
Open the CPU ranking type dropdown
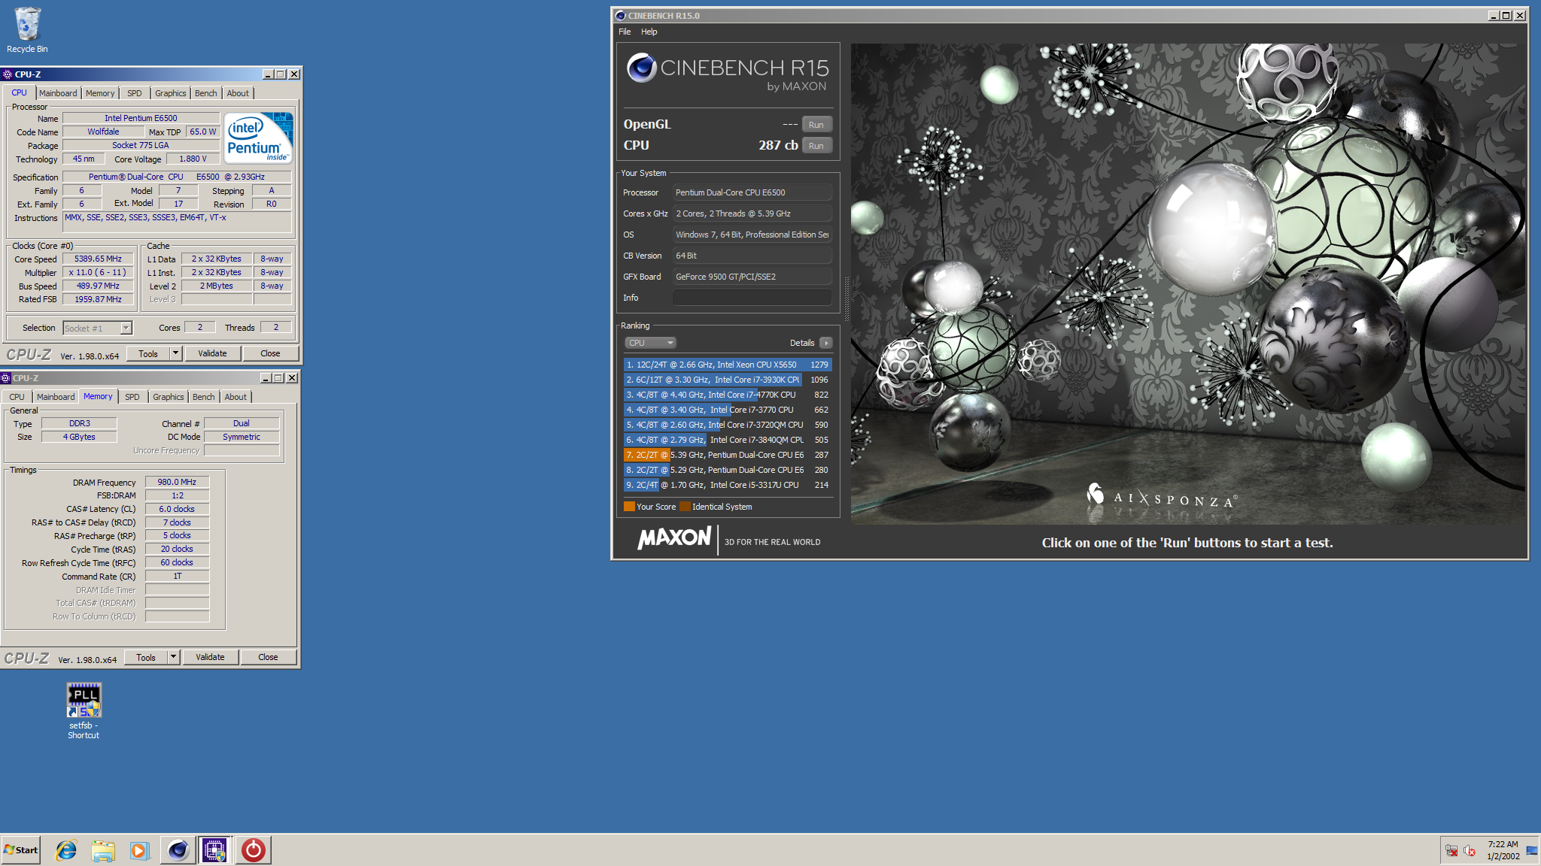tap(650, 343)
